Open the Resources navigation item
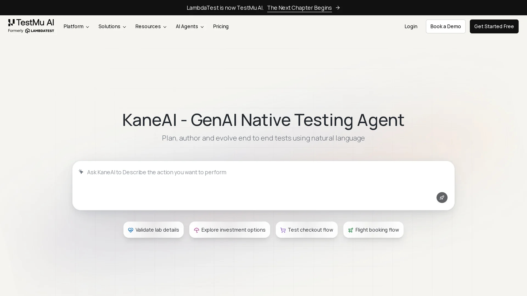This screenshot has width=527, height=296. coord(151,26)
